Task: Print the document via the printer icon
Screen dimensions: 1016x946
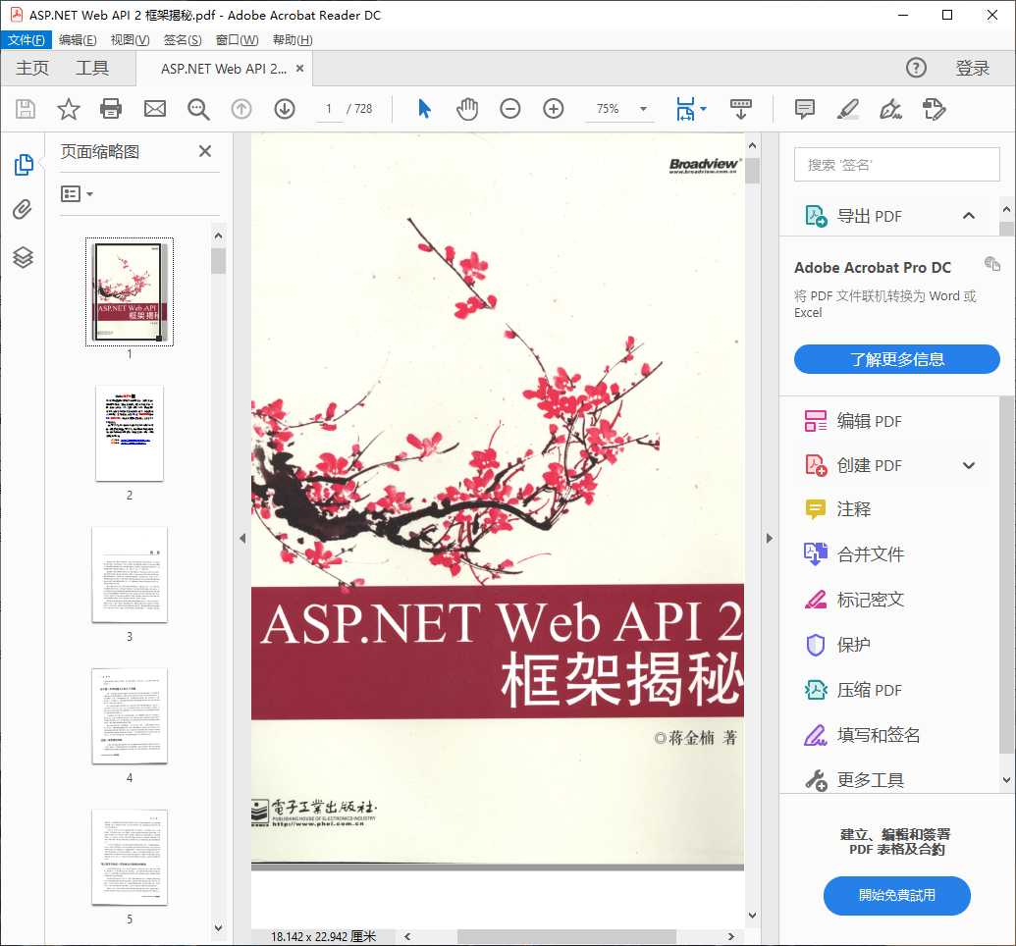Action: (x=110, y=109)
